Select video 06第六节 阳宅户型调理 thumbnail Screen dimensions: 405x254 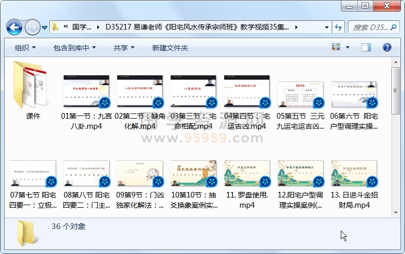tap(354, 94)
